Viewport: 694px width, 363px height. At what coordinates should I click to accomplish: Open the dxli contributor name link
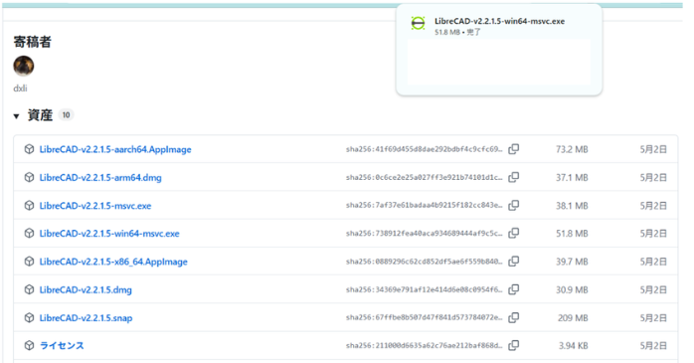pos(20,89)
